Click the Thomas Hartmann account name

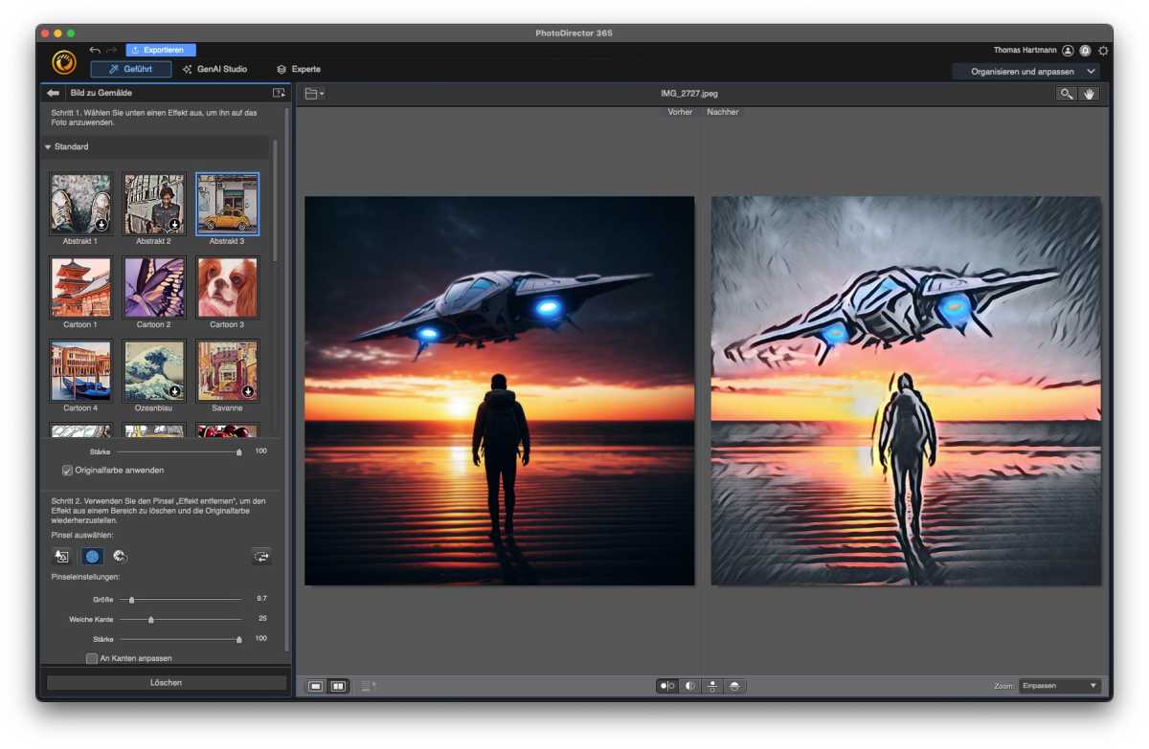click(1026, 51)
